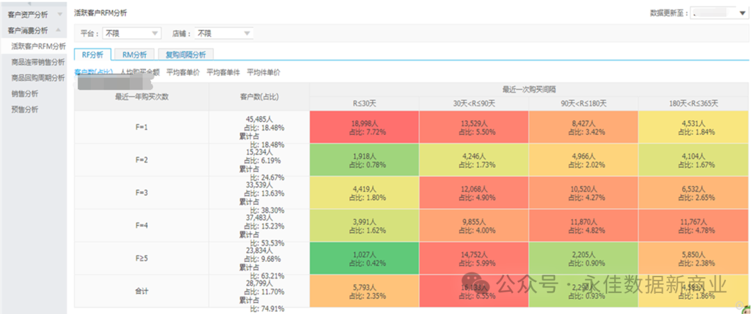Collapse the 客户消费分析 sidebar section arrow

[x=59, y=31]
